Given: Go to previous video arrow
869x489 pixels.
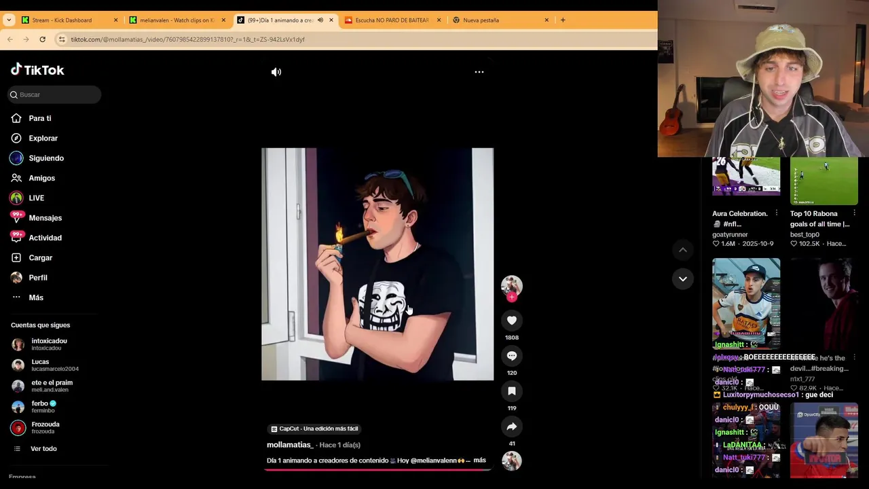Looking at the screenshot, I should click(683, 250).
